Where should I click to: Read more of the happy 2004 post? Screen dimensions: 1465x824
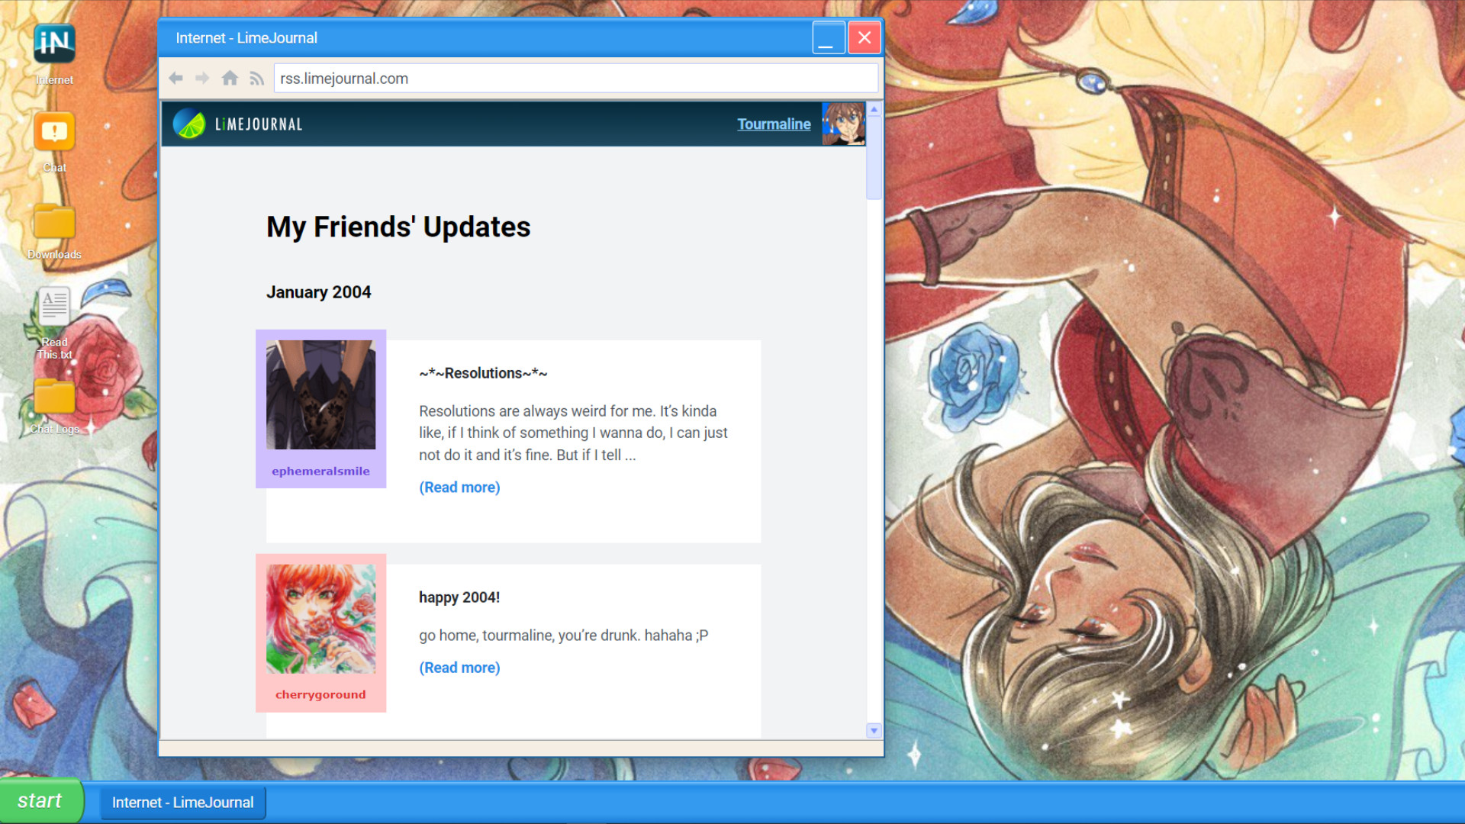click(x=459, y=667)
